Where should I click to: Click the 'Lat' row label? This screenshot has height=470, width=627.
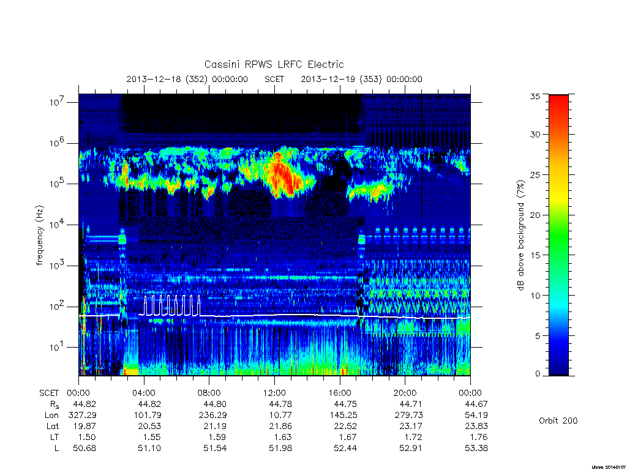pos(53,426)
